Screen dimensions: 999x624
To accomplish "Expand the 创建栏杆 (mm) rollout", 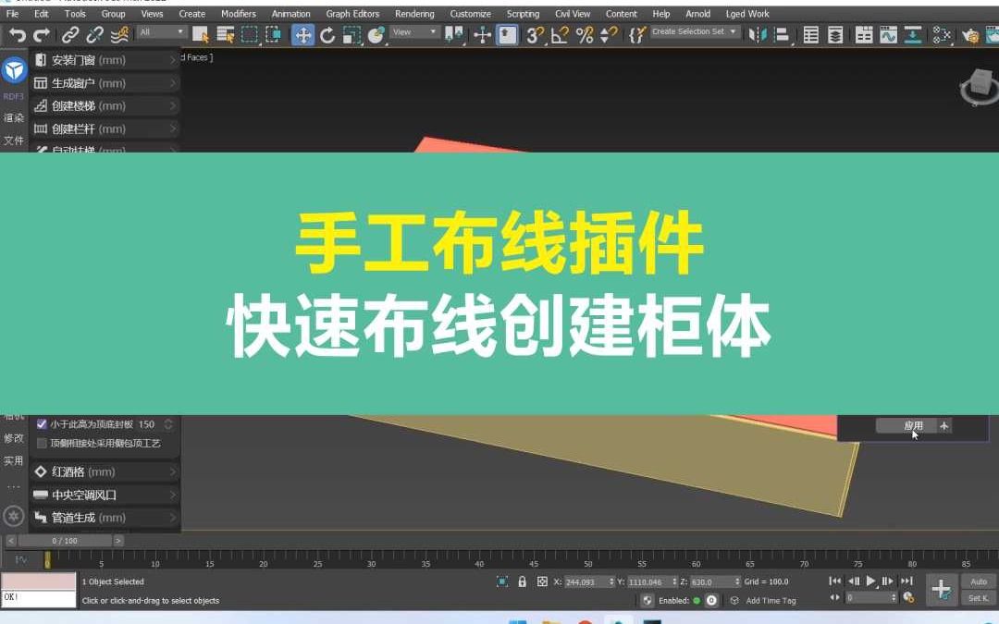I will point(105,128).
